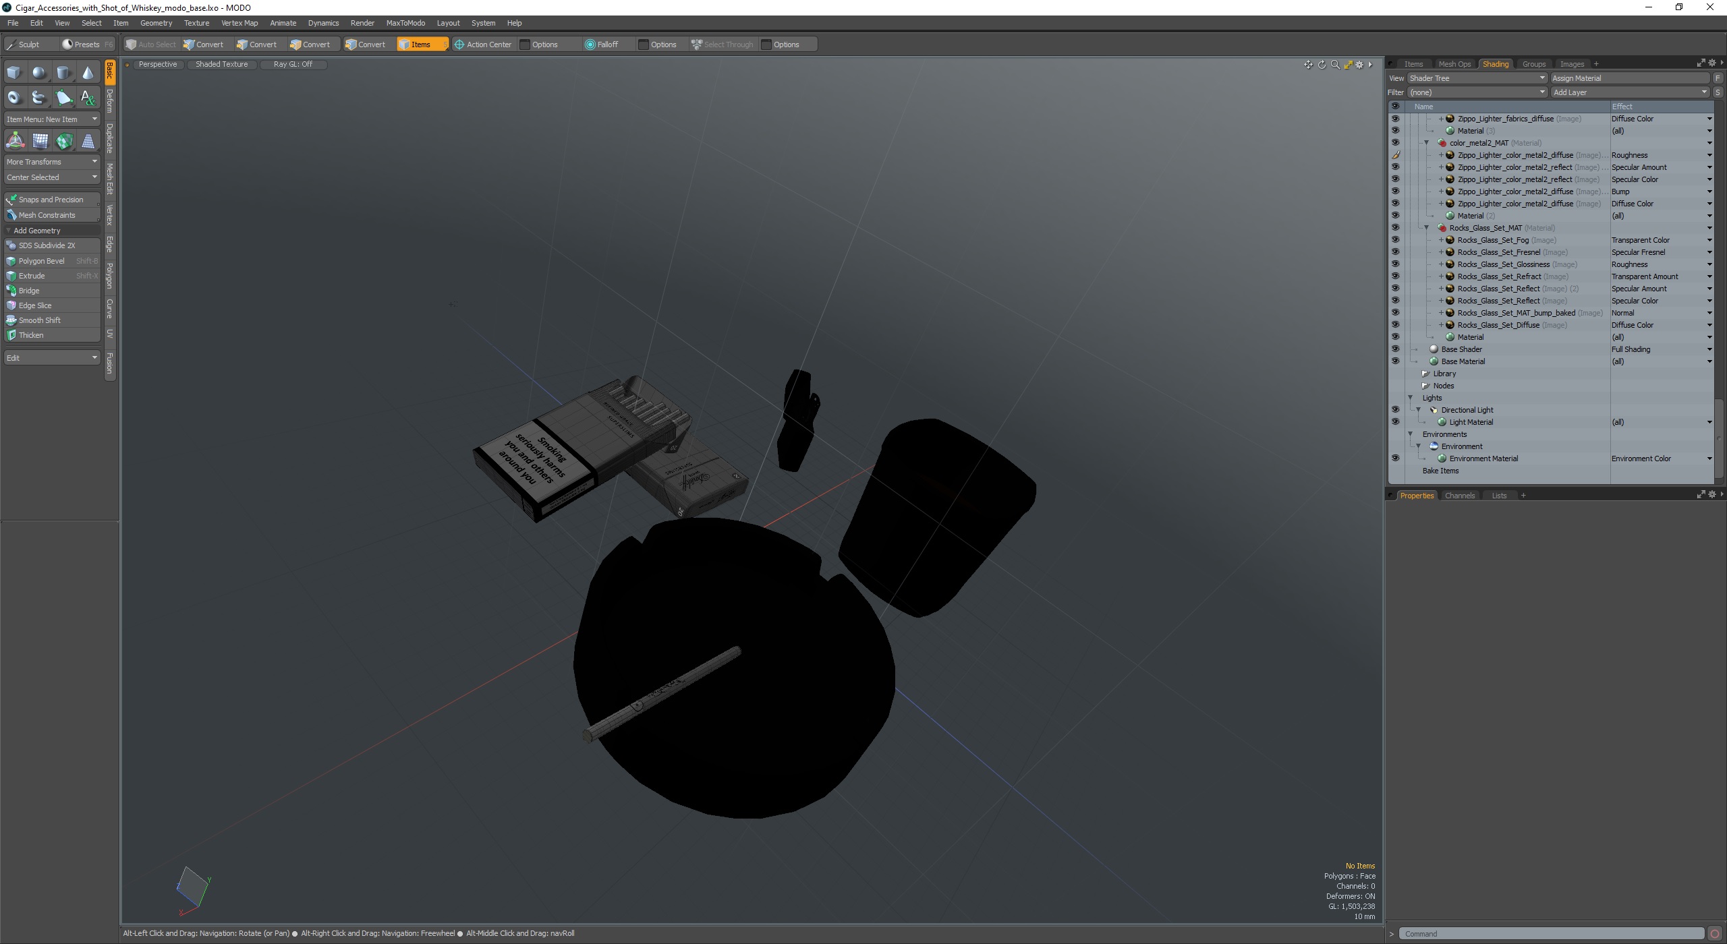This screenshot has height=944, width=1727.
Task: Select the Cube primitive tool
Action: 14,72
